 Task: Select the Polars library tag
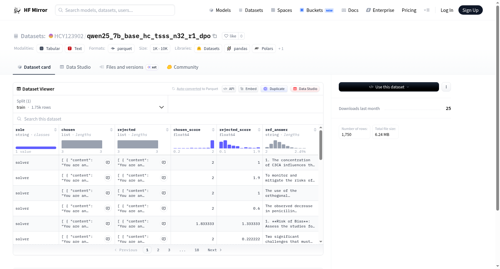coord(264,48)
